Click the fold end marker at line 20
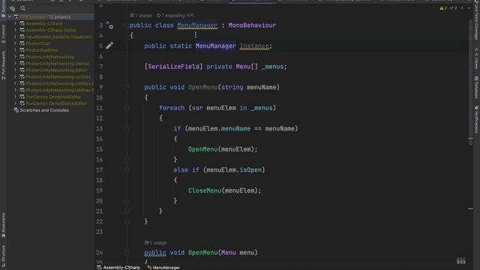The height and width of the screenshot is (270, 480). [x=127, y=201]
